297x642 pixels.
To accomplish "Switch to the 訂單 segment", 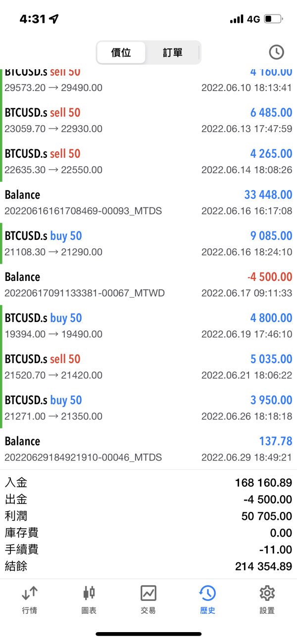I will (x=172, y=52).
